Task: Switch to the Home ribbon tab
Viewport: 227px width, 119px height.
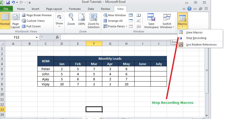Action: pos(21,9)
